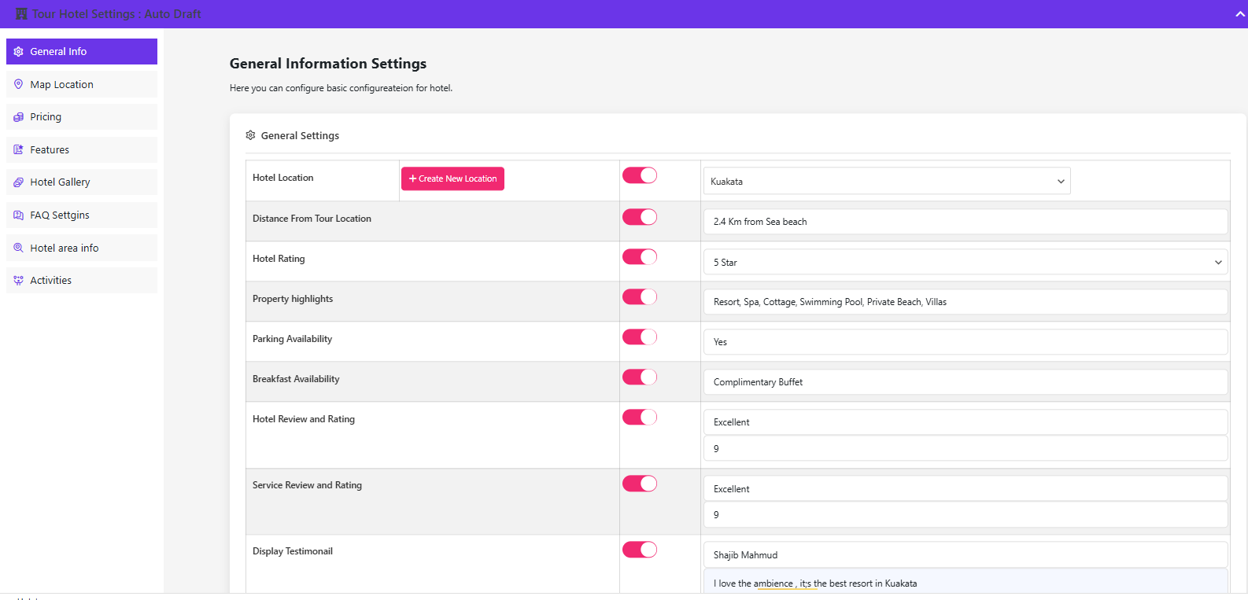The image size is (1248, 600).
Task: Click the Pricing coins icon
Action: [x=19, y=117]
